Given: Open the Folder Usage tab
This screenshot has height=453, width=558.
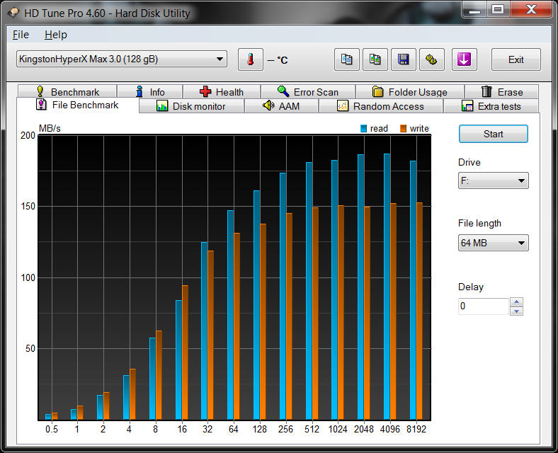Looking at the screenshot, I should (410, 92).
